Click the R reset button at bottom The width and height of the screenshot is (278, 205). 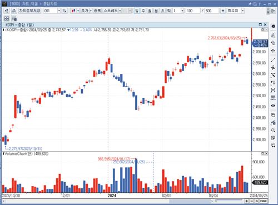256,201
